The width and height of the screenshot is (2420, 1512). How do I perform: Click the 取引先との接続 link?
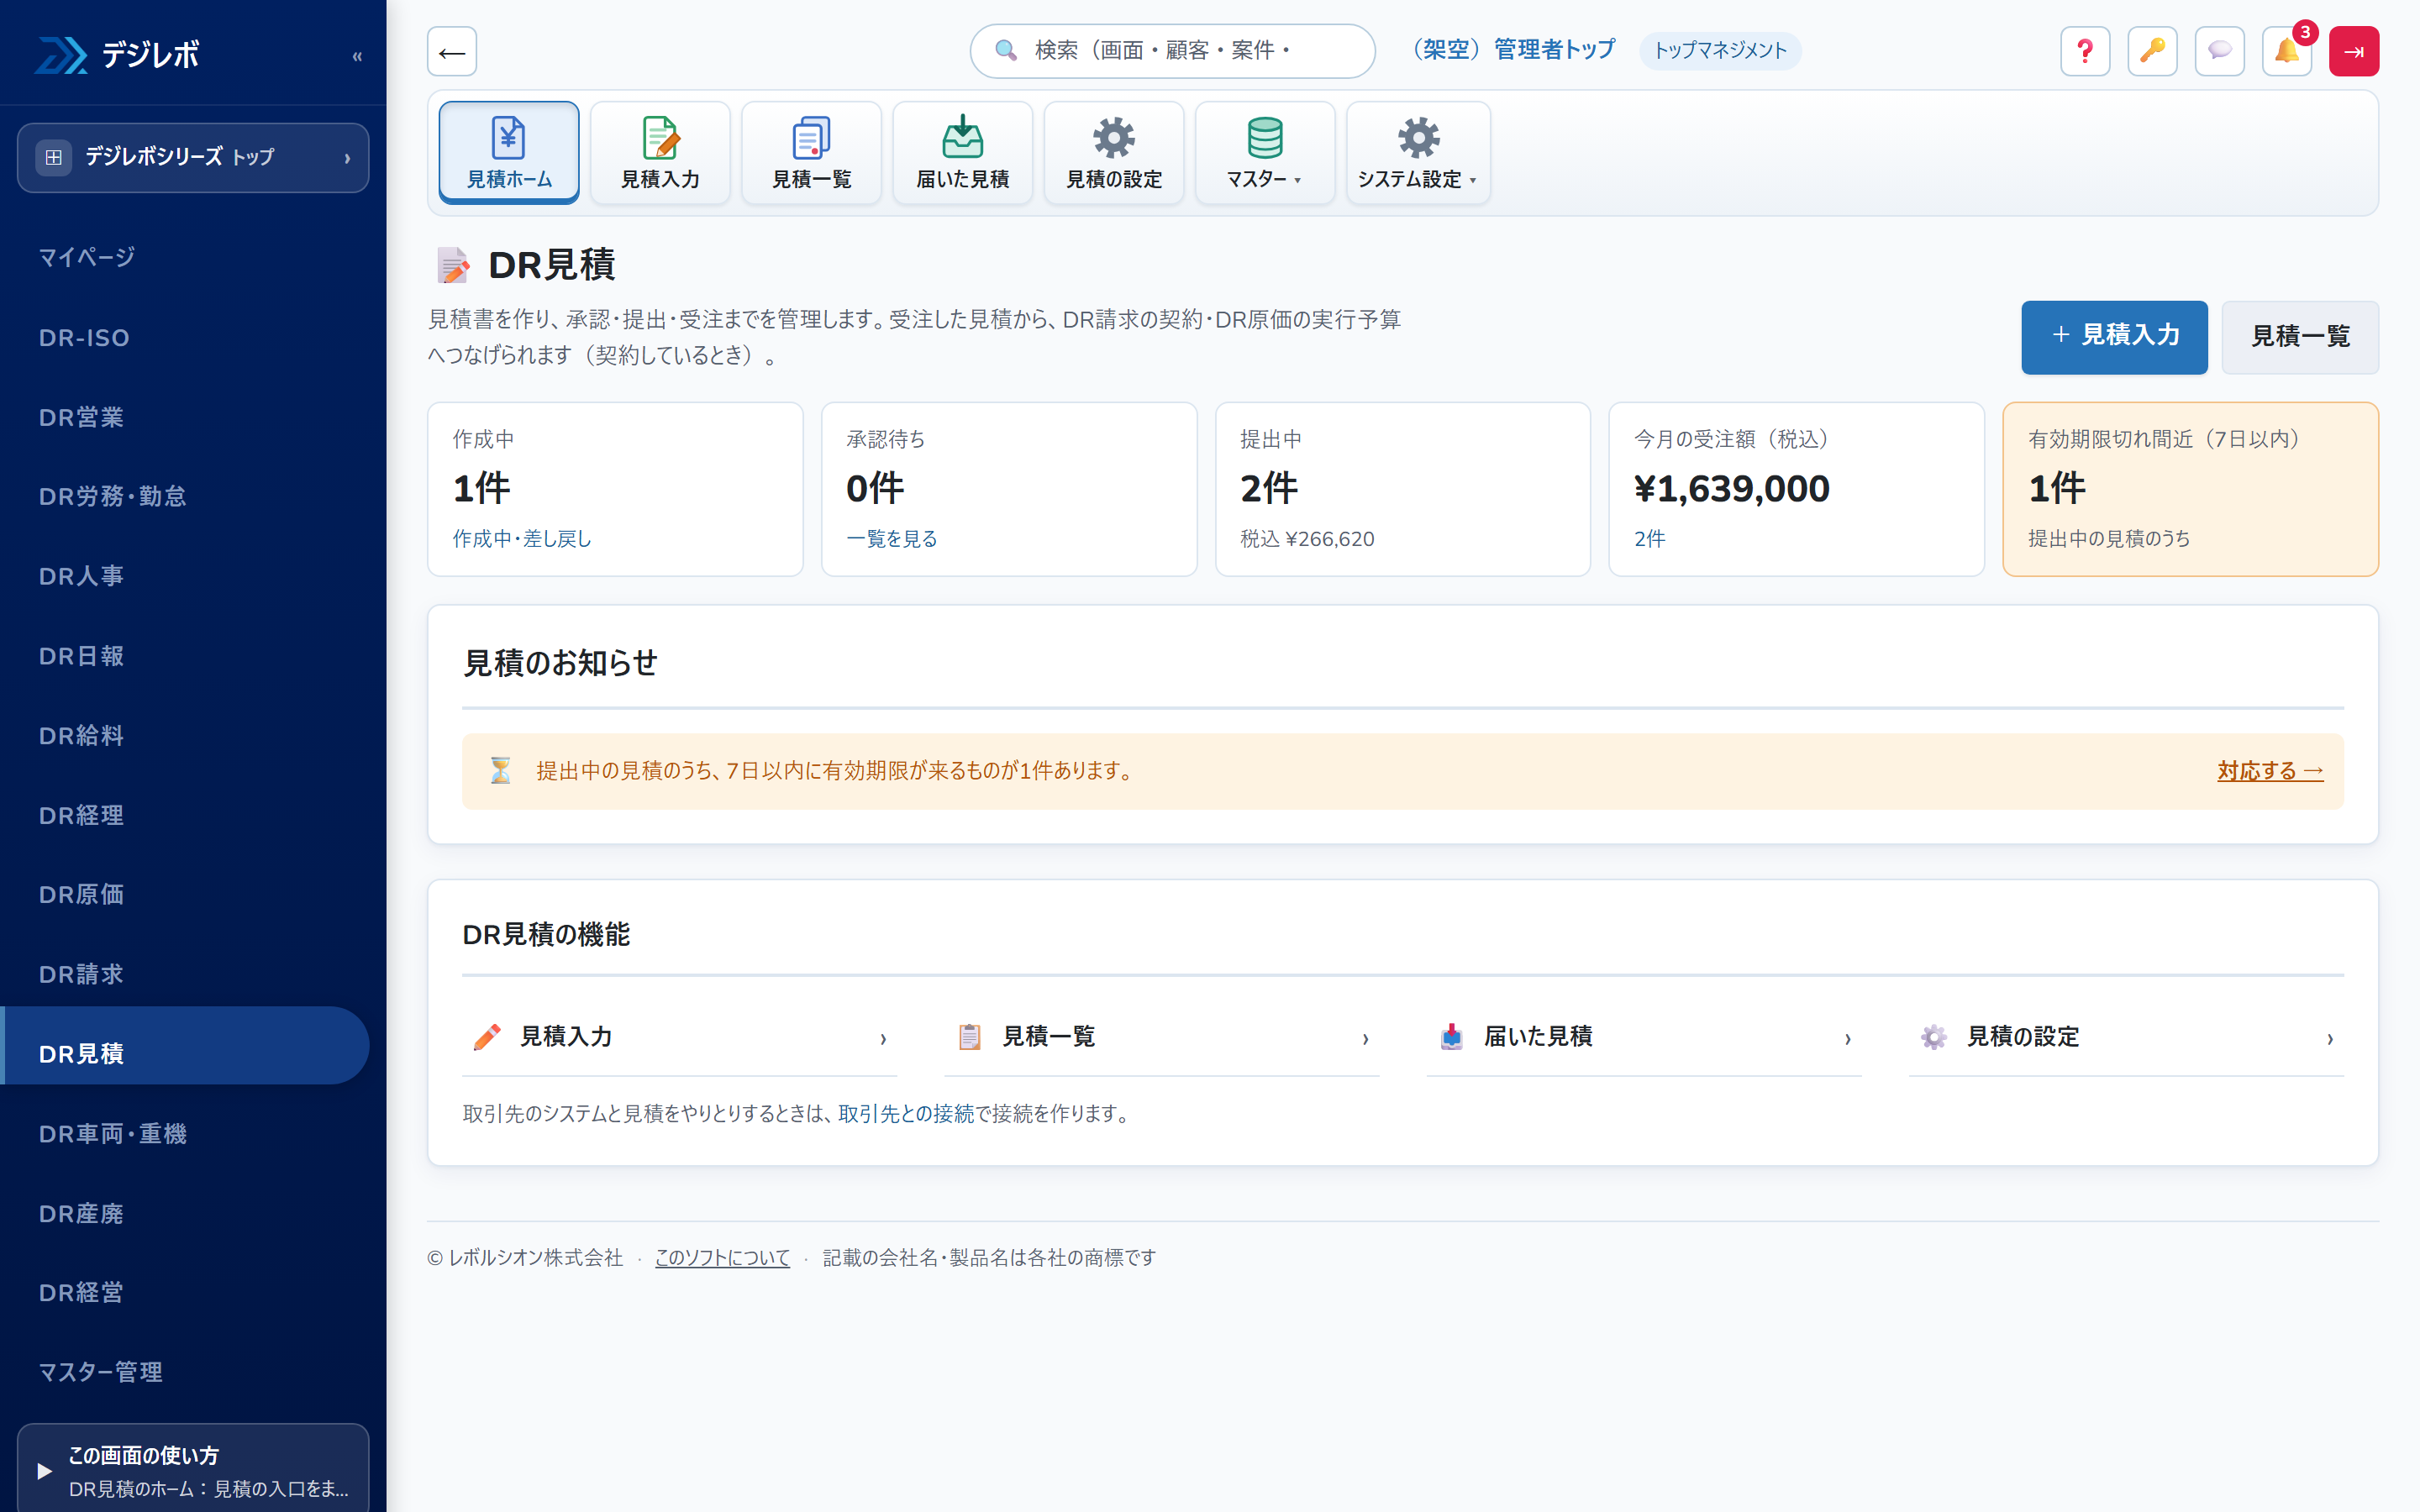905,1113
